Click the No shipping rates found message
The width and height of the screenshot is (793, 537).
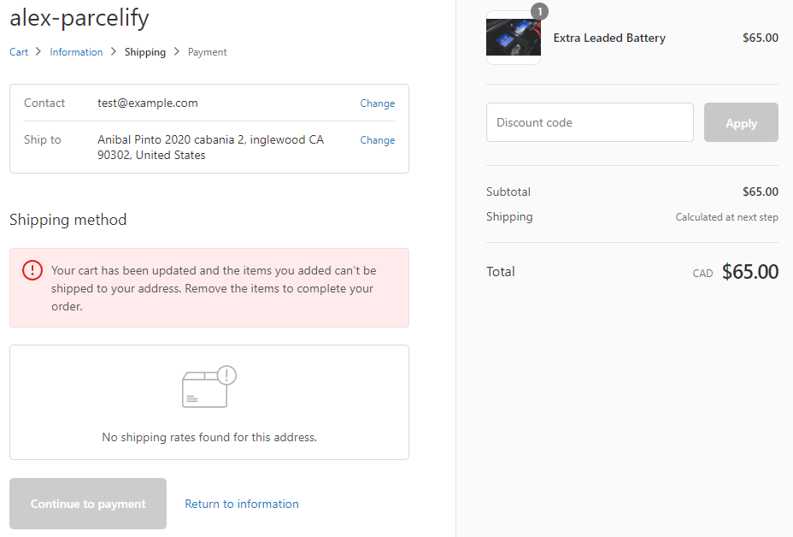click(x=209, y=437)
